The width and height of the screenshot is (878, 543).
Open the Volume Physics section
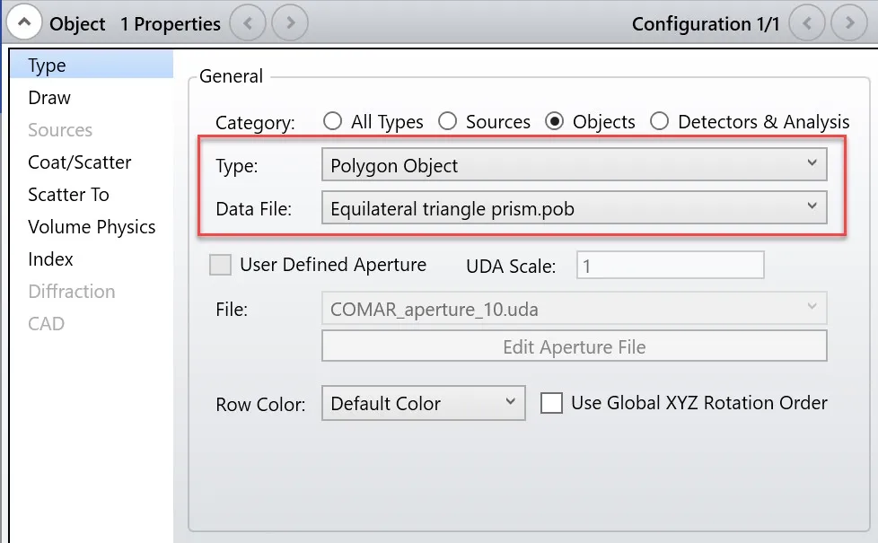point(92,227)
